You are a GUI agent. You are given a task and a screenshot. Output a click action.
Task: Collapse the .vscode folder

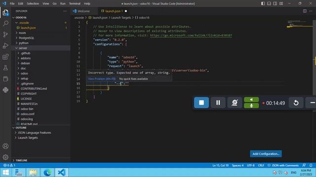point(24,23)
